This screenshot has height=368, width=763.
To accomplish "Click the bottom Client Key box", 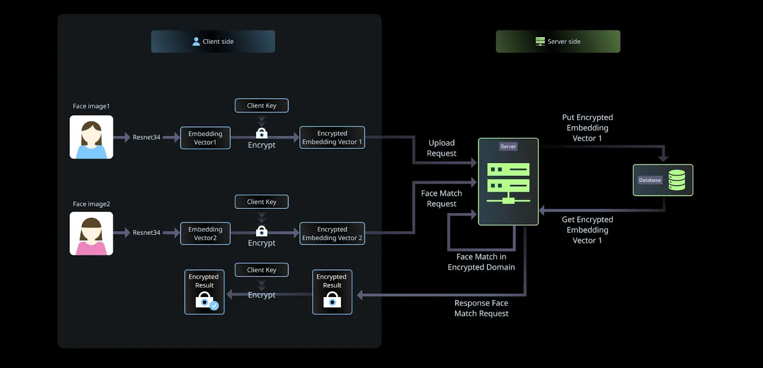I will 262,270.
